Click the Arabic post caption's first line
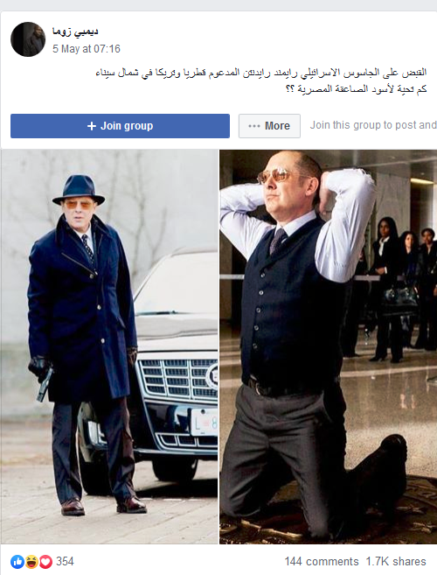Screen dimensions: 437x575 tap(260, 73)
